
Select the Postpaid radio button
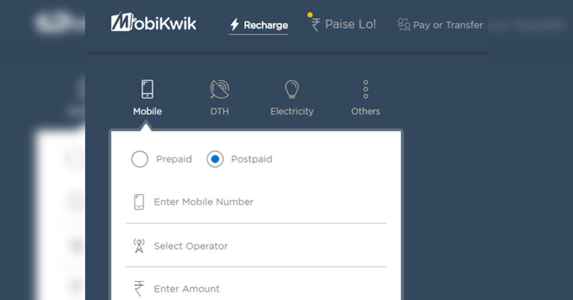[x=215, y=159]
